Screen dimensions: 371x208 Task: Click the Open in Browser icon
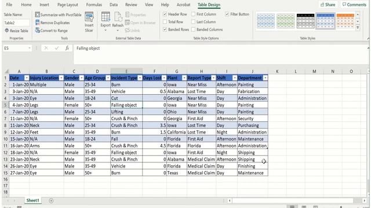[x=128, y=23]
